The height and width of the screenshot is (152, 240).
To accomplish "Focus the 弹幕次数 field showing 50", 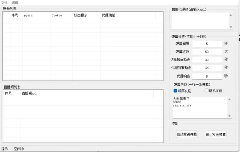I will [x=207, y=52].
